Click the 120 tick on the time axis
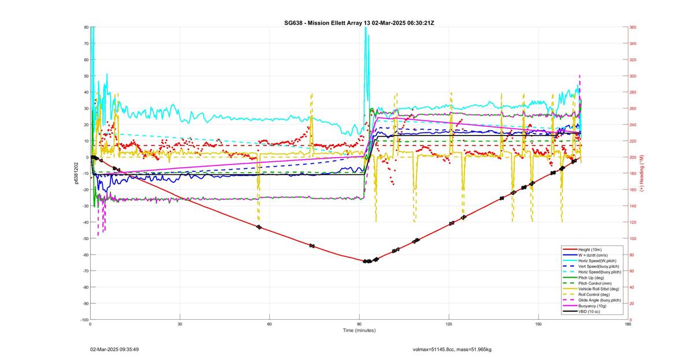This screenshot has height=359, width=694. coord(449,324)
